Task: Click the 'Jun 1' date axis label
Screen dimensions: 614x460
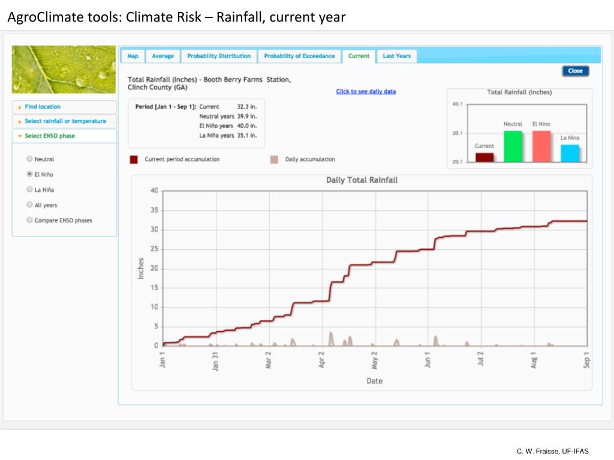Action: [x=427, y=360]
